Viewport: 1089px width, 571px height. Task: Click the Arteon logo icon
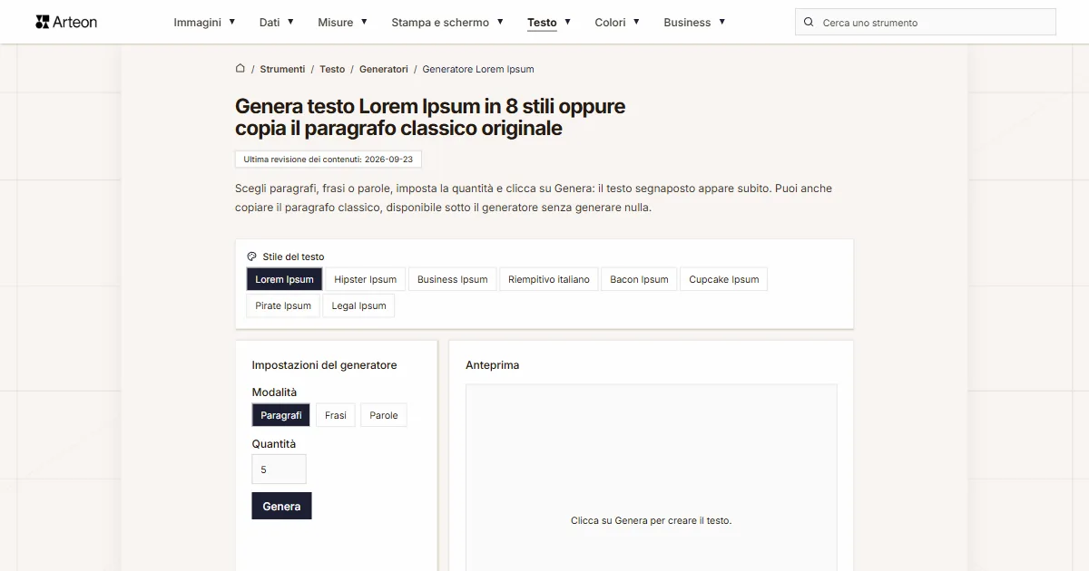point(43,22)
